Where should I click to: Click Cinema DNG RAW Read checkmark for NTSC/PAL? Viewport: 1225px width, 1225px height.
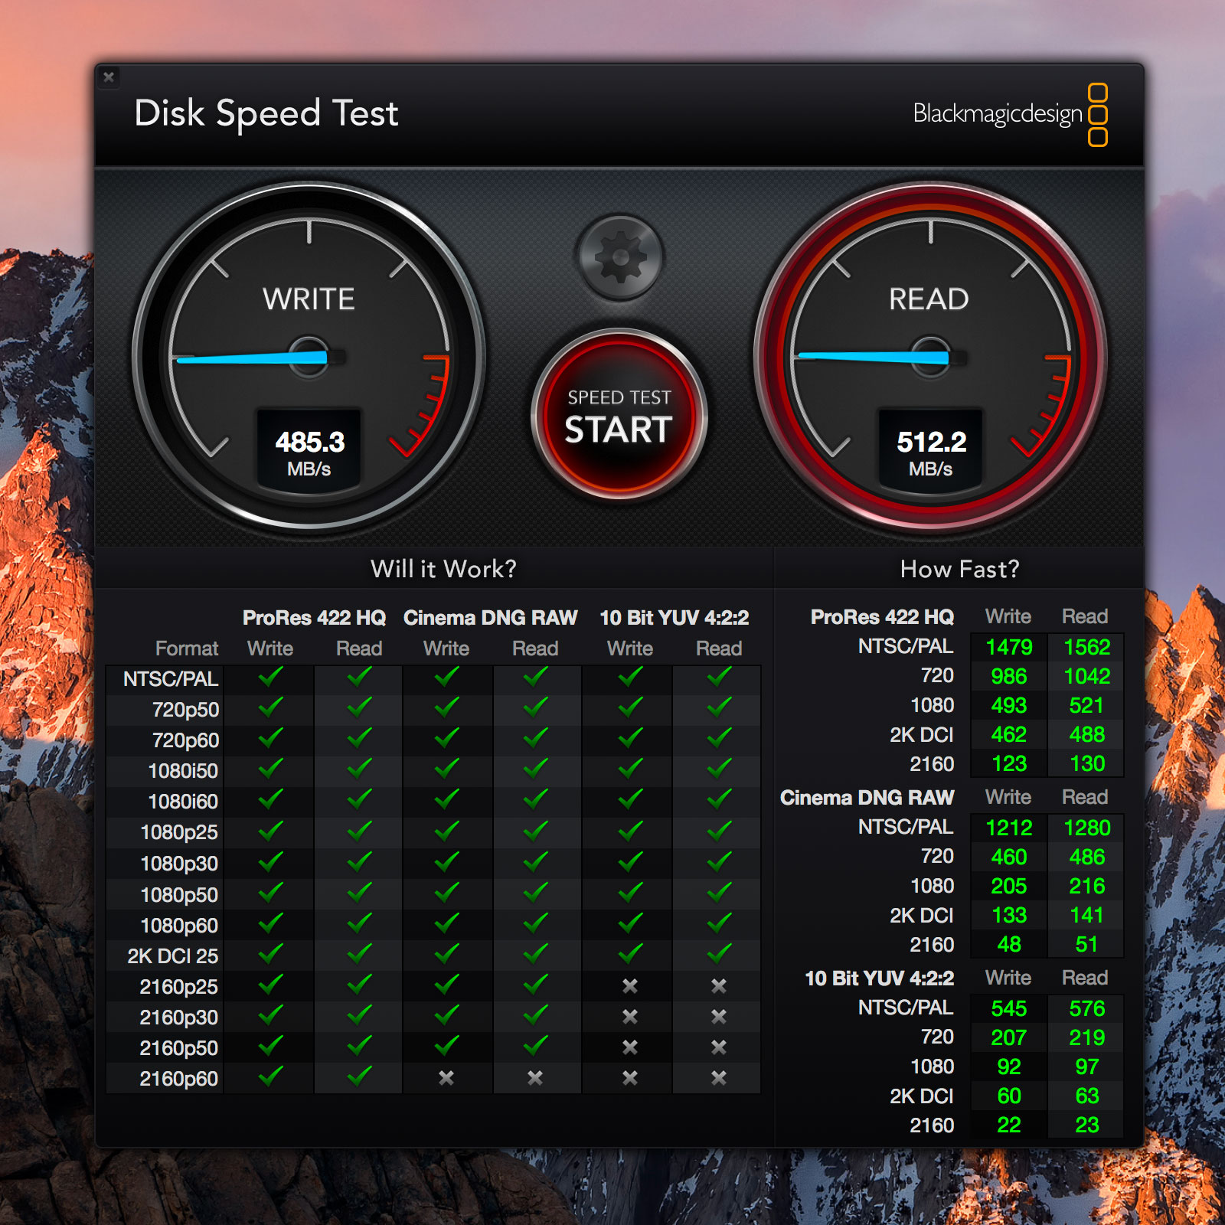point(535,678)
